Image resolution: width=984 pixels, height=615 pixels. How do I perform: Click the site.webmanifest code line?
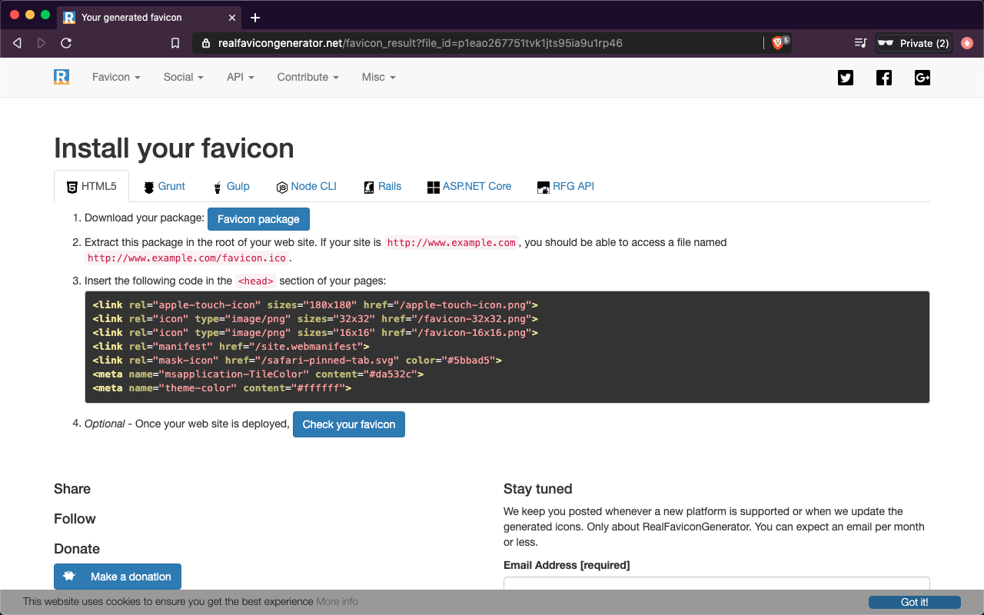231,347
